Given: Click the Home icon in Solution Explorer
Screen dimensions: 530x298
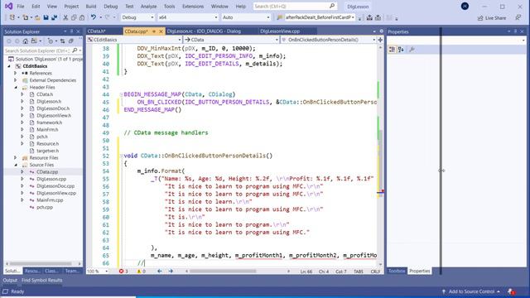Looking at the screenshot, I should click(26, 41).
